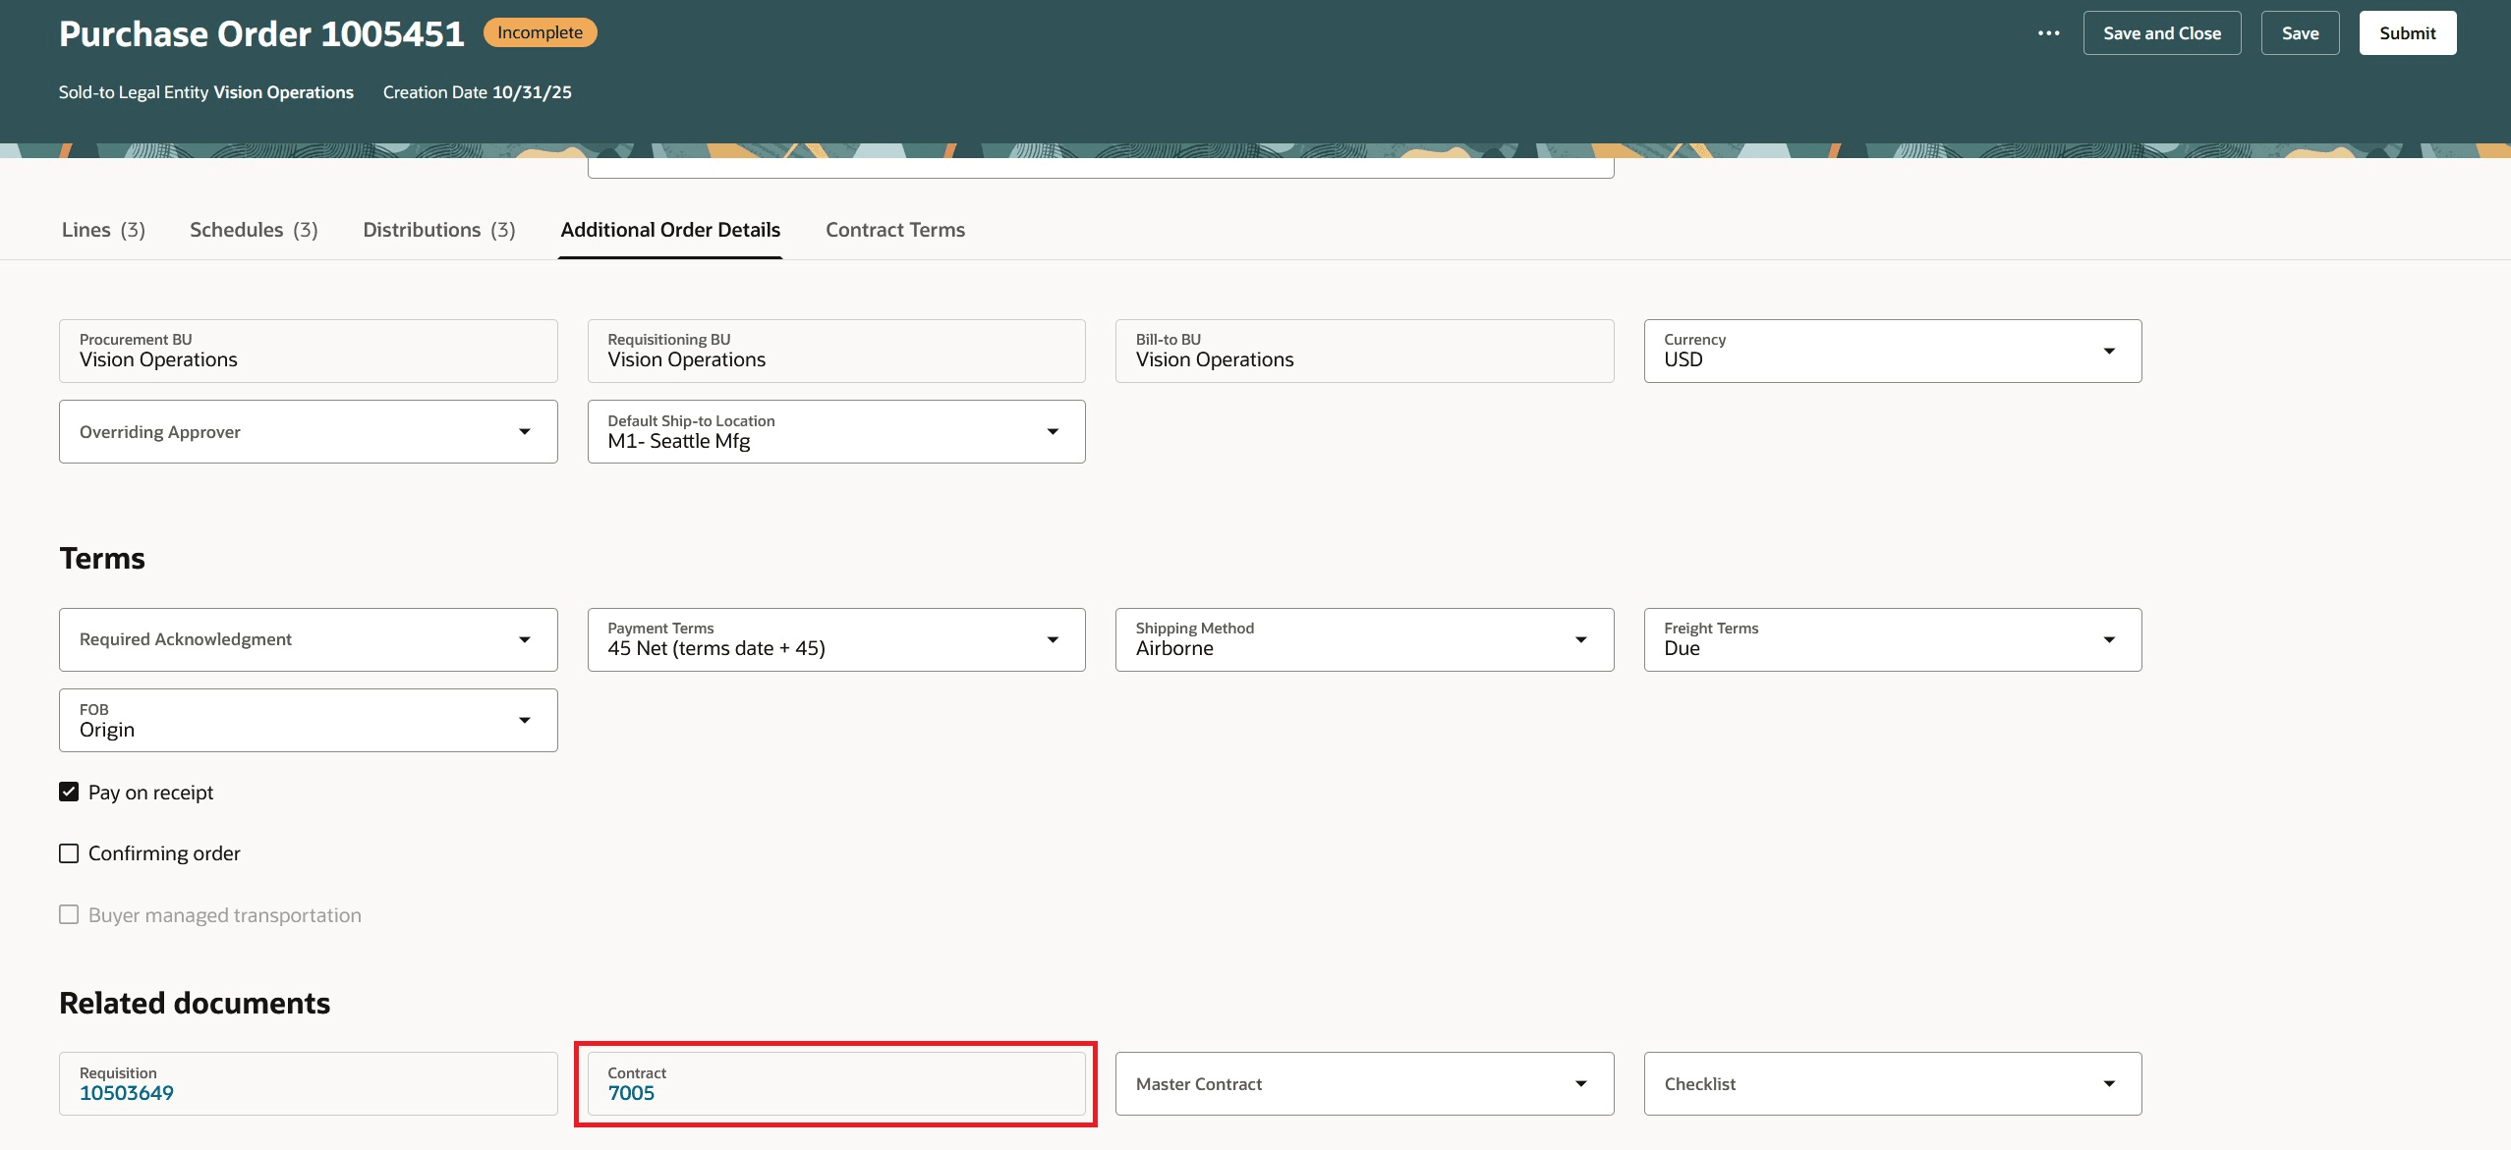The image size is (2511, 1150).
Task: Open the Contract Terms tab
Action: 893,230
